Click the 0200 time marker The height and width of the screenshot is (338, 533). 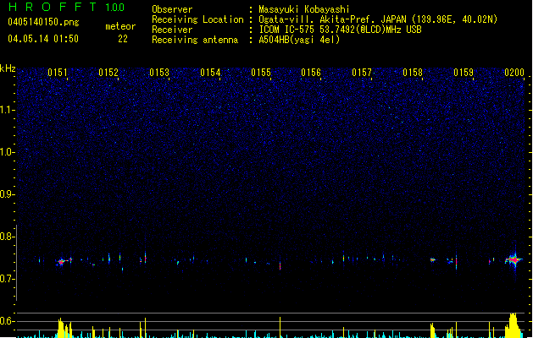514,73
